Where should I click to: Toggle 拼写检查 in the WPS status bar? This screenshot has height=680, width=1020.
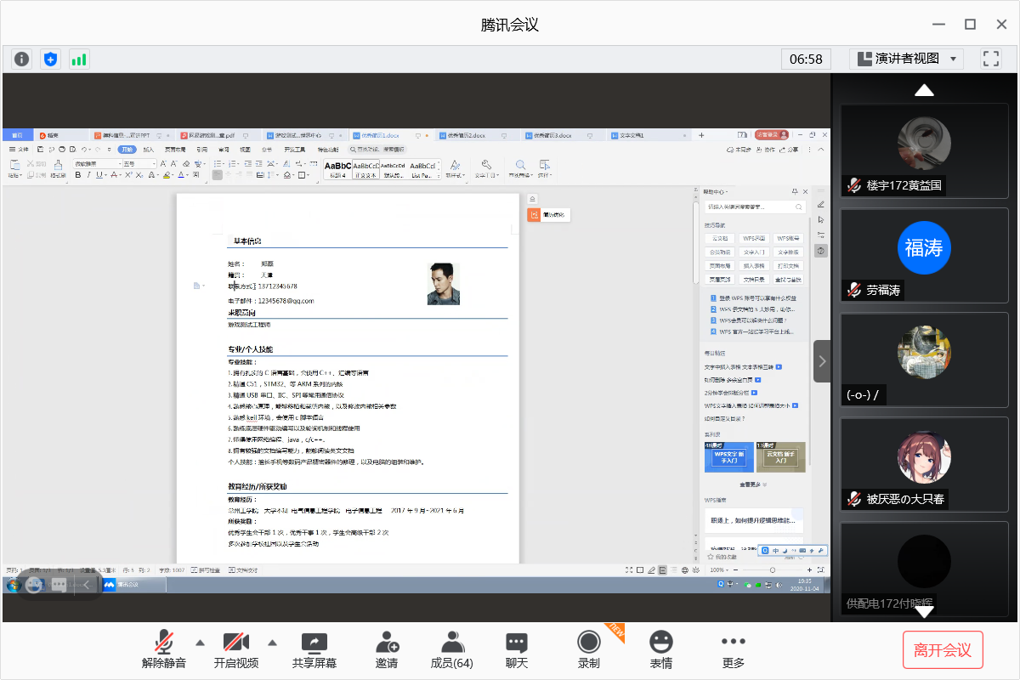coord(206,569)
